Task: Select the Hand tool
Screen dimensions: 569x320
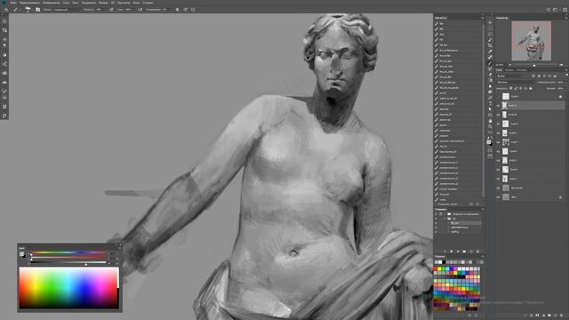Action: 490,121
